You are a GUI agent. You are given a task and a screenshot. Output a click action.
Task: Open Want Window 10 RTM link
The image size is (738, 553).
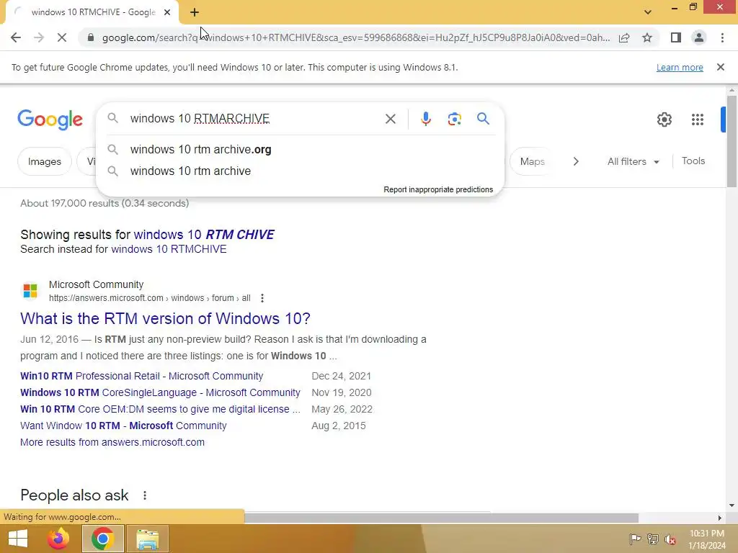tap(123, 426)
